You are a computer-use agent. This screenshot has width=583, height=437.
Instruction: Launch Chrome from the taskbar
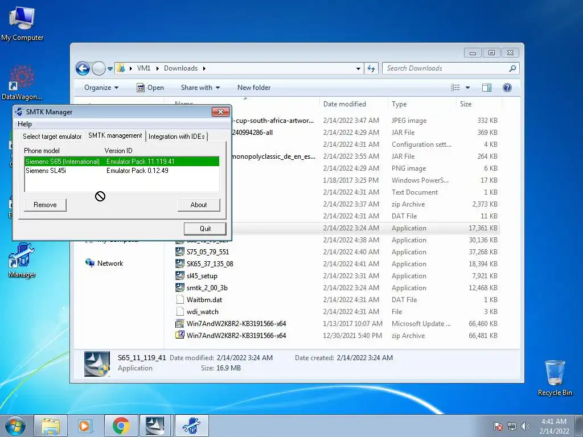click(121, 426)
